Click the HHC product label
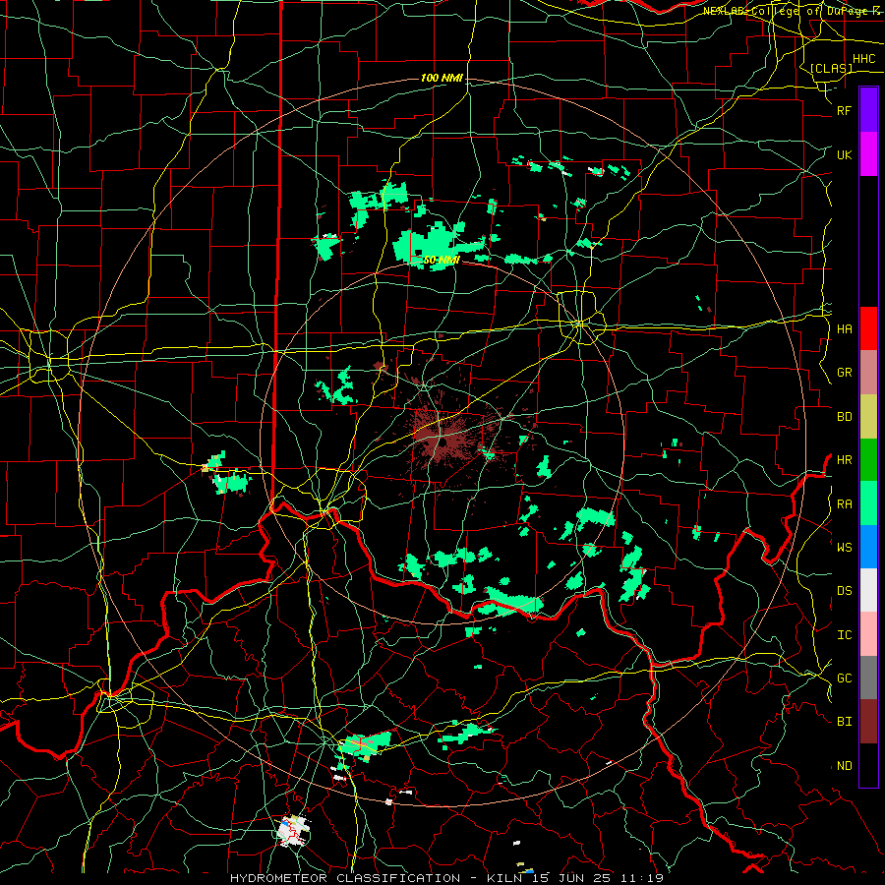The height and width of the screenshot is (885, 885). click(863, 59)
